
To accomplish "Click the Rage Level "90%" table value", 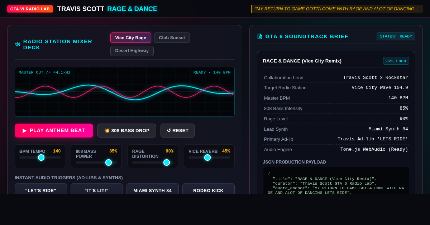I will [x=404, y=119].
